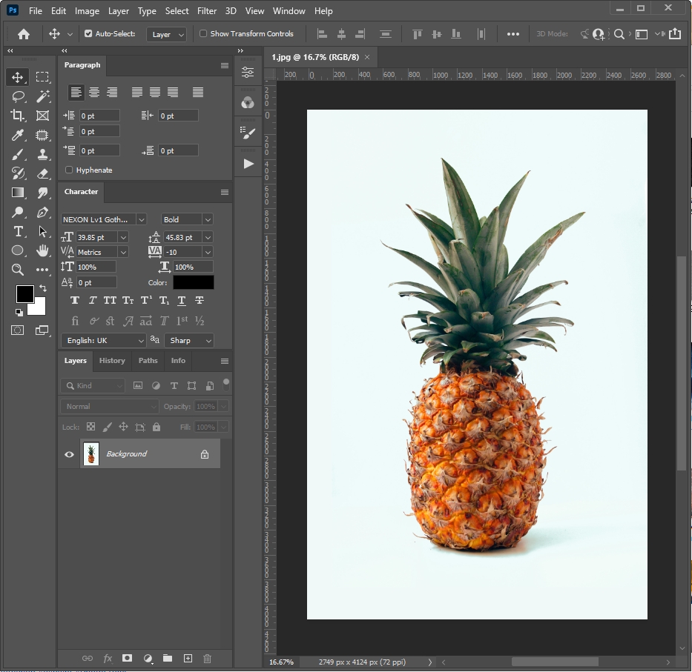The image size is (692, 672).
Task: Toggle Quick Mask mode
Action: [x=18, y=330]
